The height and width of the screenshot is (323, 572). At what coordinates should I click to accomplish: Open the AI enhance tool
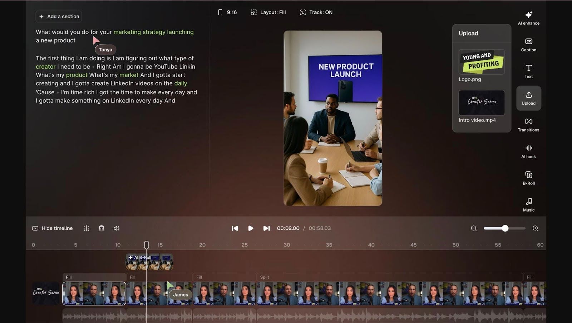[528, 18]
